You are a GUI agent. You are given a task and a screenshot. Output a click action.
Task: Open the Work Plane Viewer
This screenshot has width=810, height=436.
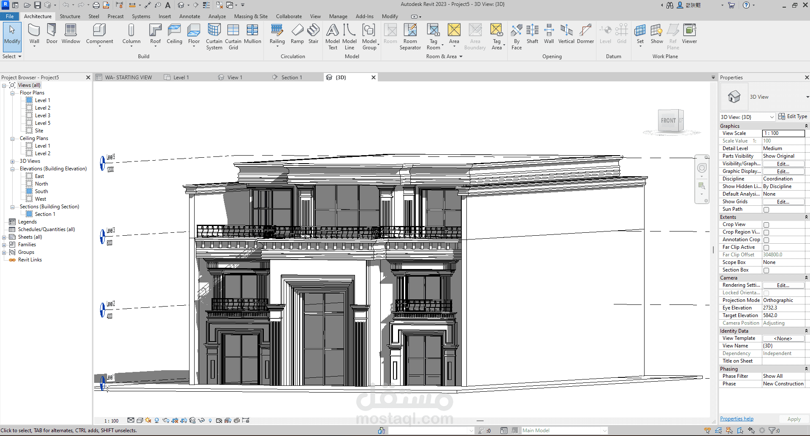click(x=689, y=34)
